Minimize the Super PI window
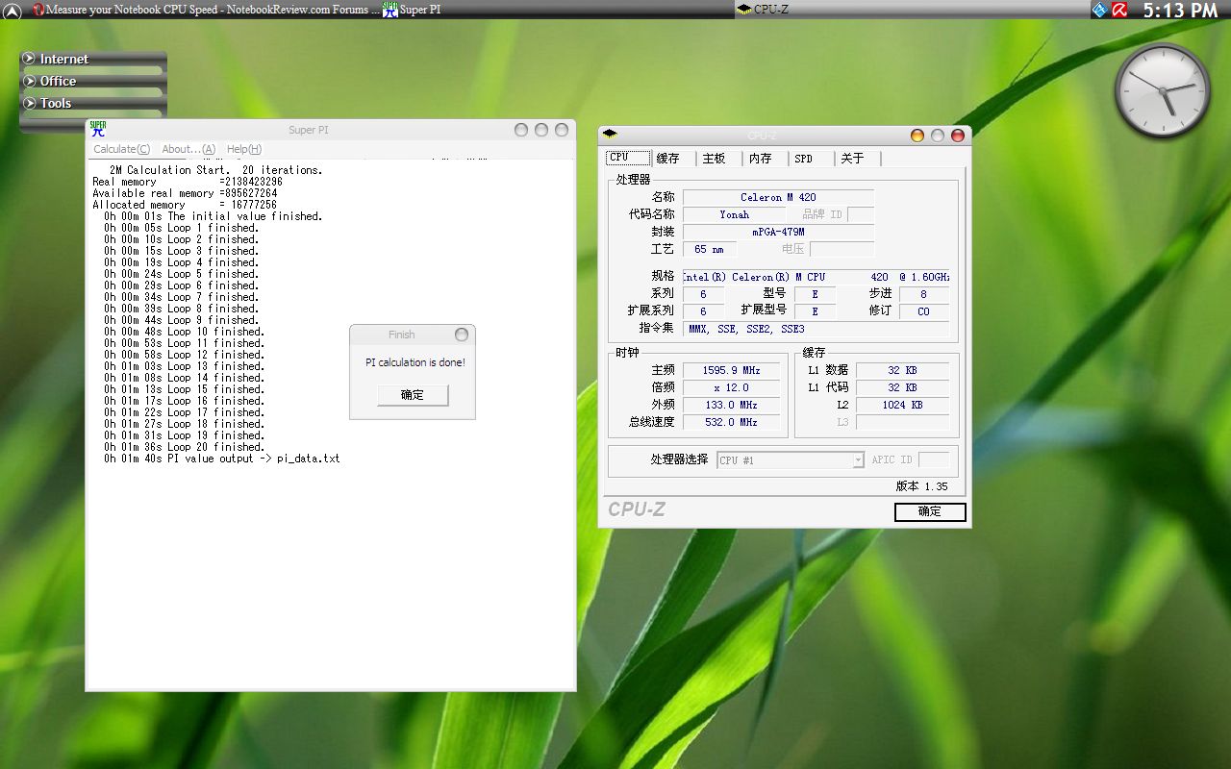 521,130
